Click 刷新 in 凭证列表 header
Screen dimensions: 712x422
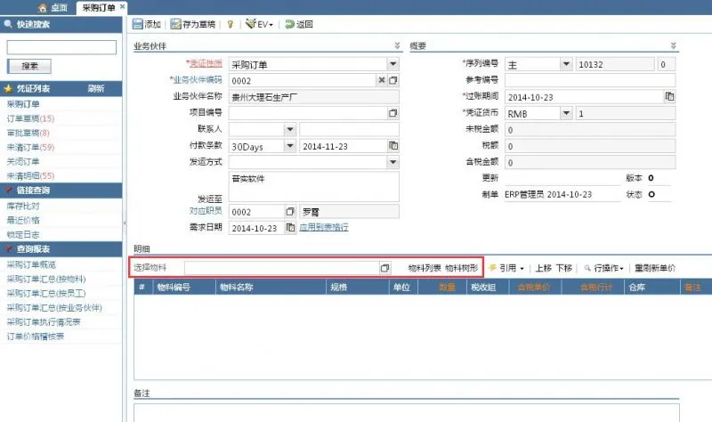[x=96, y=88]
